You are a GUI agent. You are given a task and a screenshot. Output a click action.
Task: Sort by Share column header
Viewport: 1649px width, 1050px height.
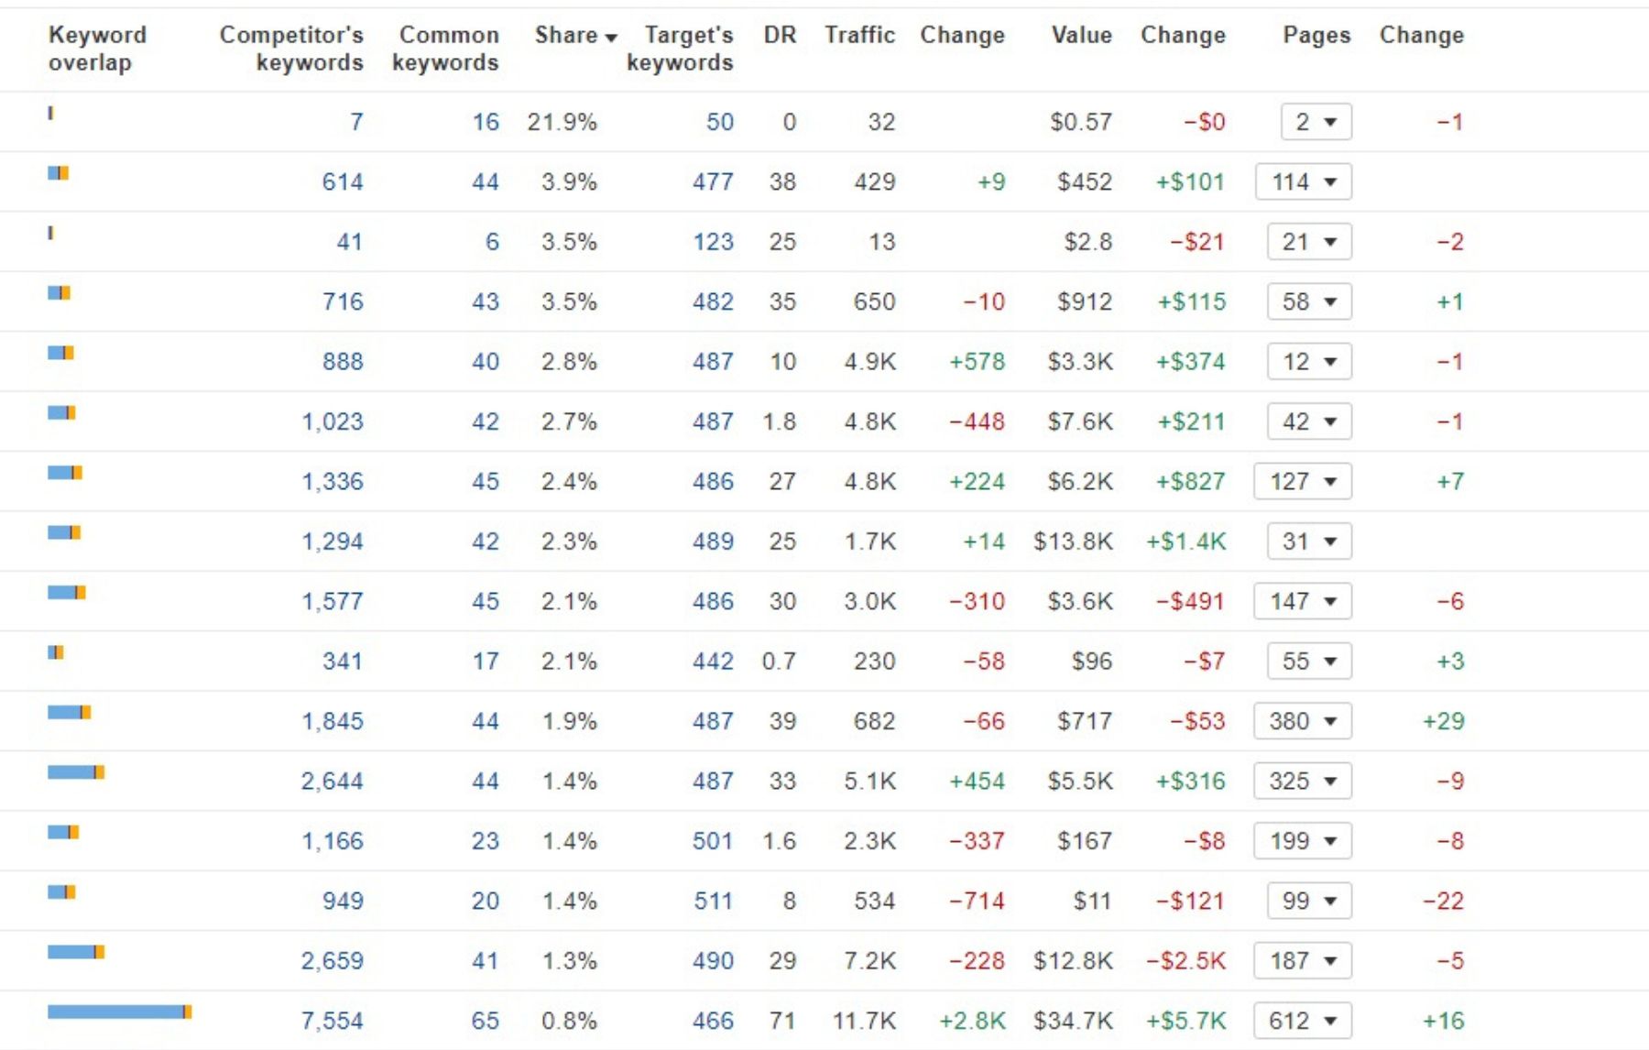[575, 36]
